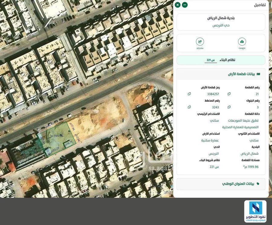Viewport: 272px width, 225px height.
Task: Minimize the details panel with the minus button
Action: 184,5
